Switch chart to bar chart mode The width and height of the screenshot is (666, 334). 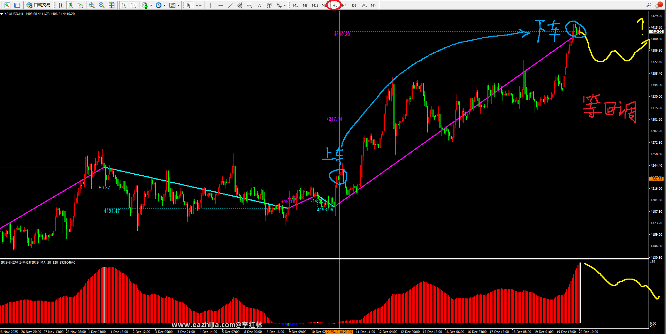click(x=61, y=5)
